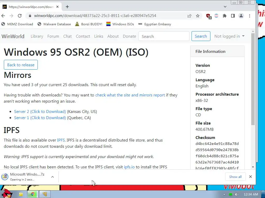Focus the site Search input field
This screenshot has height=198, width=265.
[164, 36]
